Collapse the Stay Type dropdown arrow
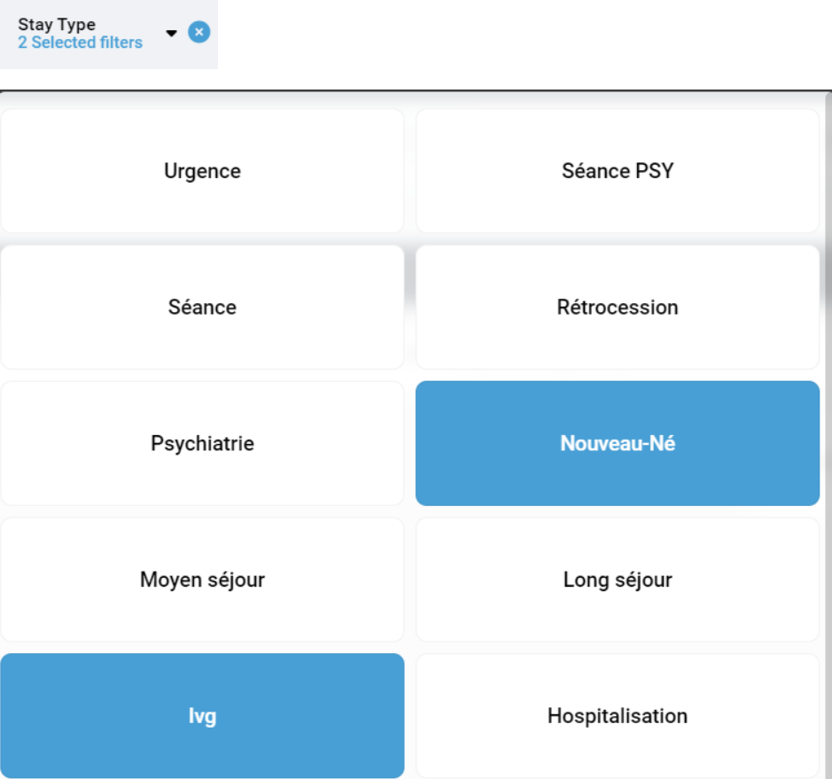The height and width of the screenshot is (779, 832). (172, 34)
